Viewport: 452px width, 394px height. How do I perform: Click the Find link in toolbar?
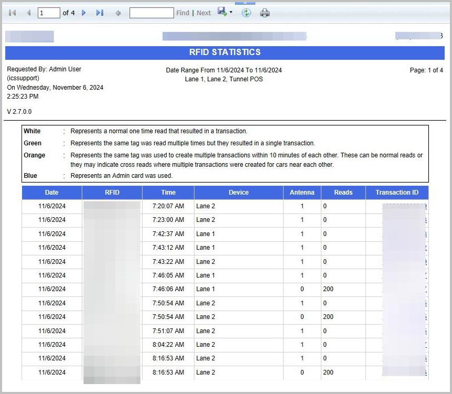pyautogui.click(x=183, y=13)
